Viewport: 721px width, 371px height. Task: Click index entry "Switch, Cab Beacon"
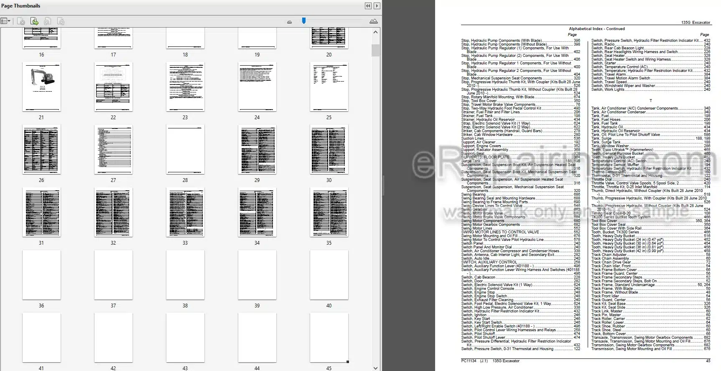521,277
